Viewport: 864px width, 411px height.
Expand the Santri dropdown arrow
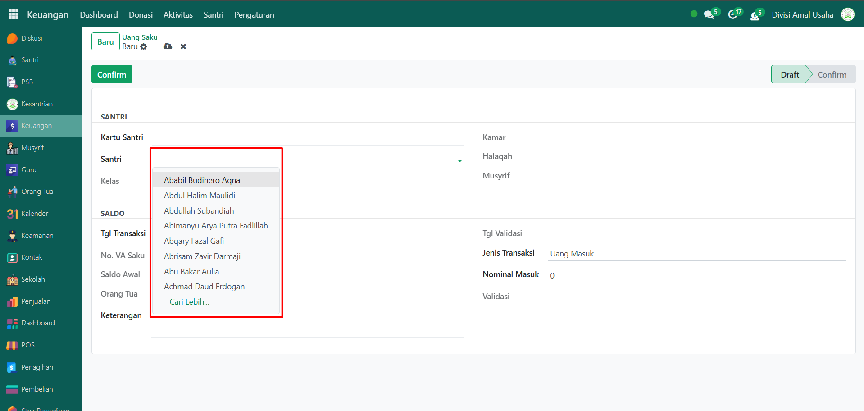click(459, 161)
